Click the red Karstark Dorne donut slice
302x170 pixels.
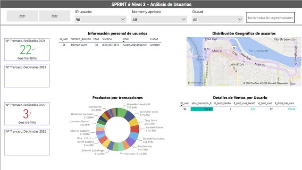[x=135, y=129]
